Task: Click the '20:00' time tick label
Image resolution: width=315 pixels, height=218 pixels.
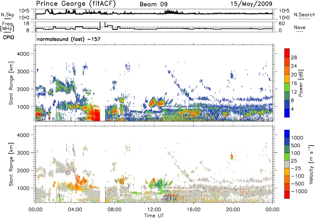Action: 233,210
